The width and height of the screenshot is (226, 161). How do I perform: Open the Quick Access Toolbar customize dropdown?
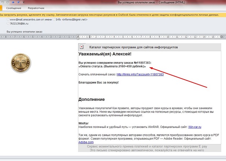click(24, 2)
